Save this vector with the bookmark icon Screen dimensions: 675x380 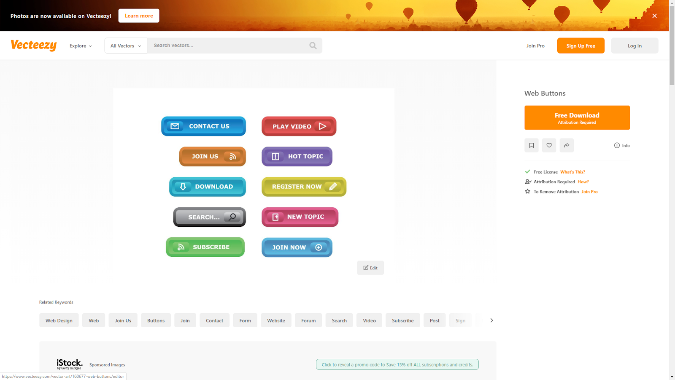tap(531, 145)
